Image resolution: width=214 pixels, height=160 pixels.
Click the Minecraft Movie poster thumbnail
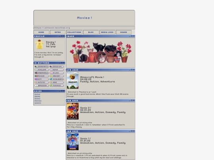pos(73,81)
